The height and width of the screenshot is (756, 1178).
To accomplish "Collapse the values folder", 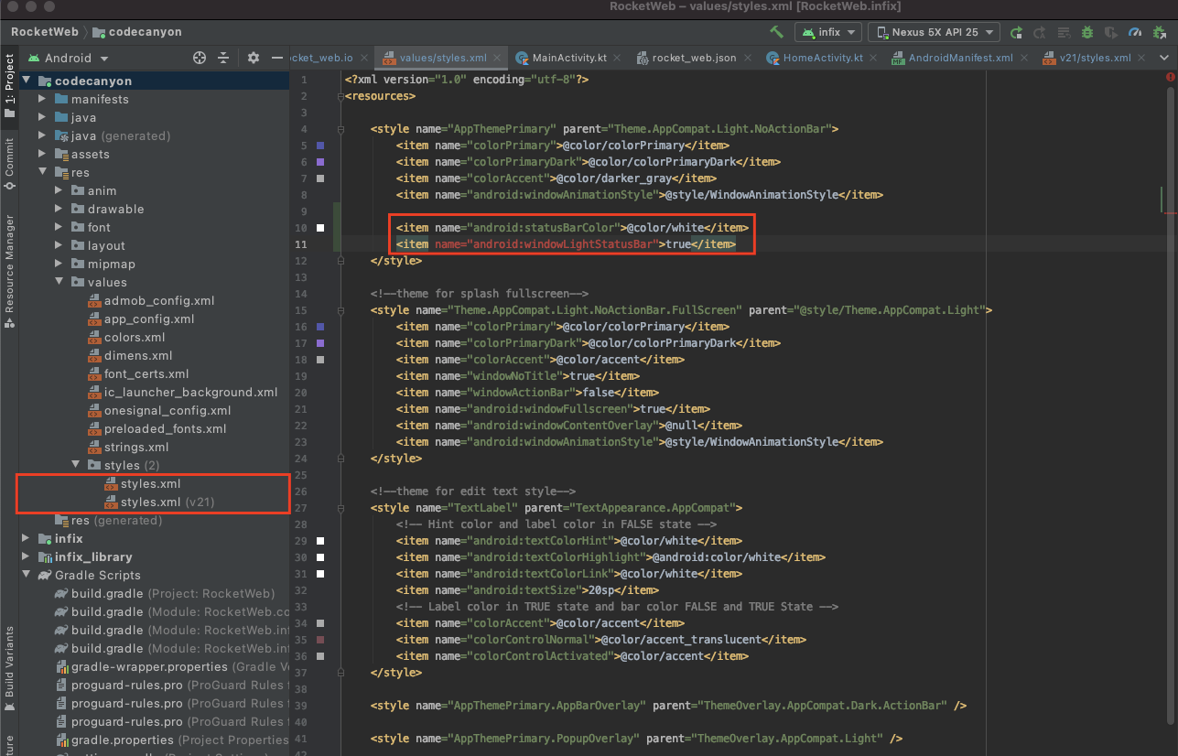I will point(59,282).
